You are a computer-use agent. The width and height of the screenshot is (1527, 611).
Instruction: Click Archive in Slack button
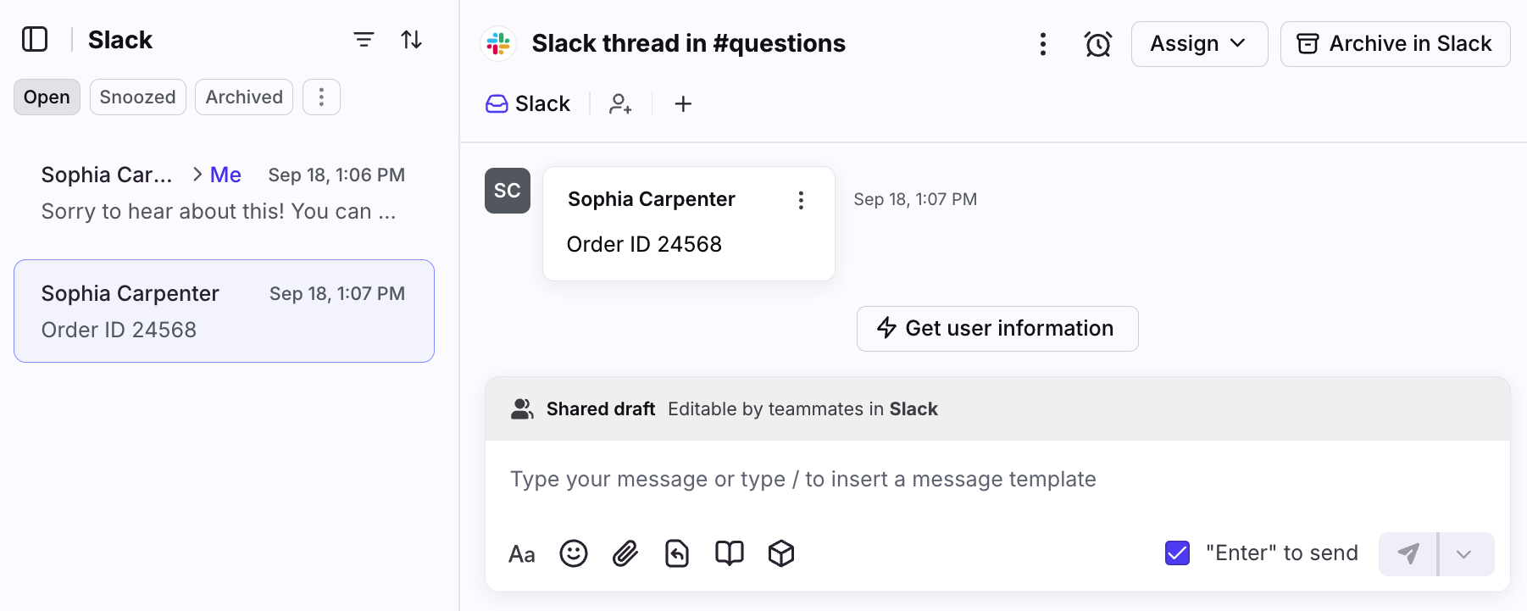1394,44
